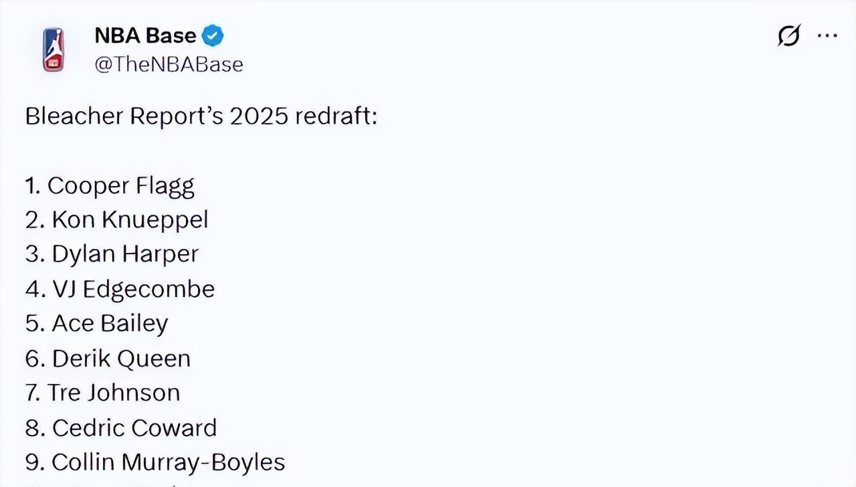Click the Bleacher Report's 2025 redraft heading

[201, 116]
